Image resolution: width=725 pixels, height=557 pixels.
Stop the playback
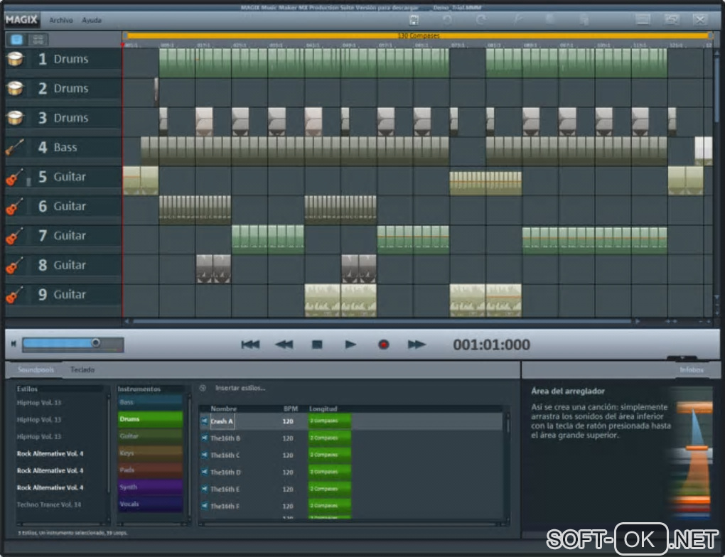click(x=317, y=345)
